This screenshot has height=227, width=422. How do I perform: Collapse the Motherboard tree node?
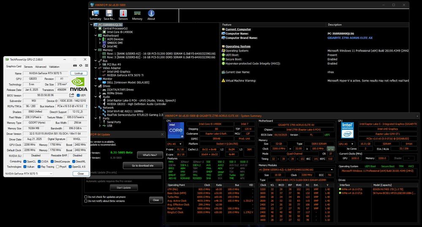point(95,35)
